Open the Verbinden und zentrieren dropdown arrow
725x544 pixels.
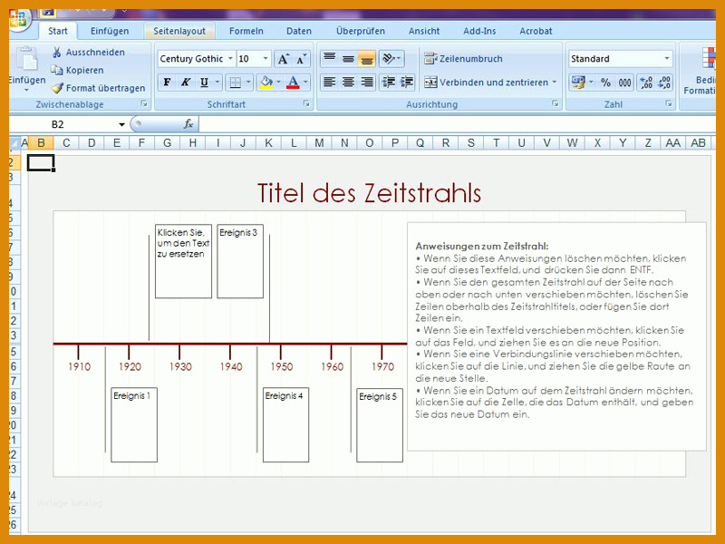(x=555, y=83)
